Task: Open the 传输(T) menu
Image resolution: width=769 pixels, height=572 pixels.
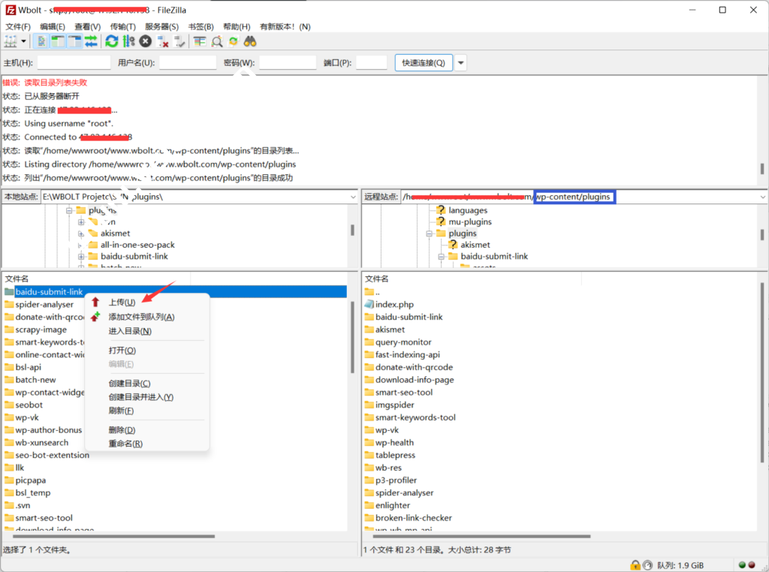Action: tap(122, 26)
